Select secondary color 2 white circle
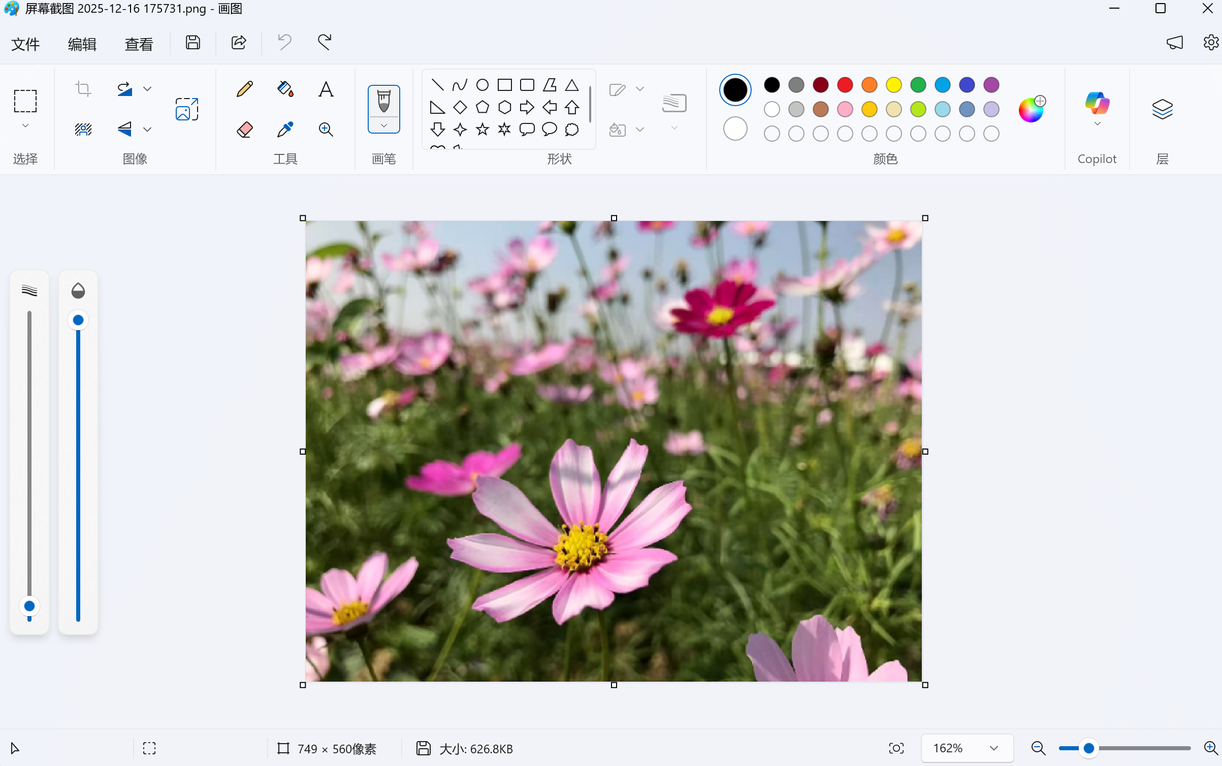Image resolution: width=1222 pixels, height=766 pixels. (x=735, y=129)
